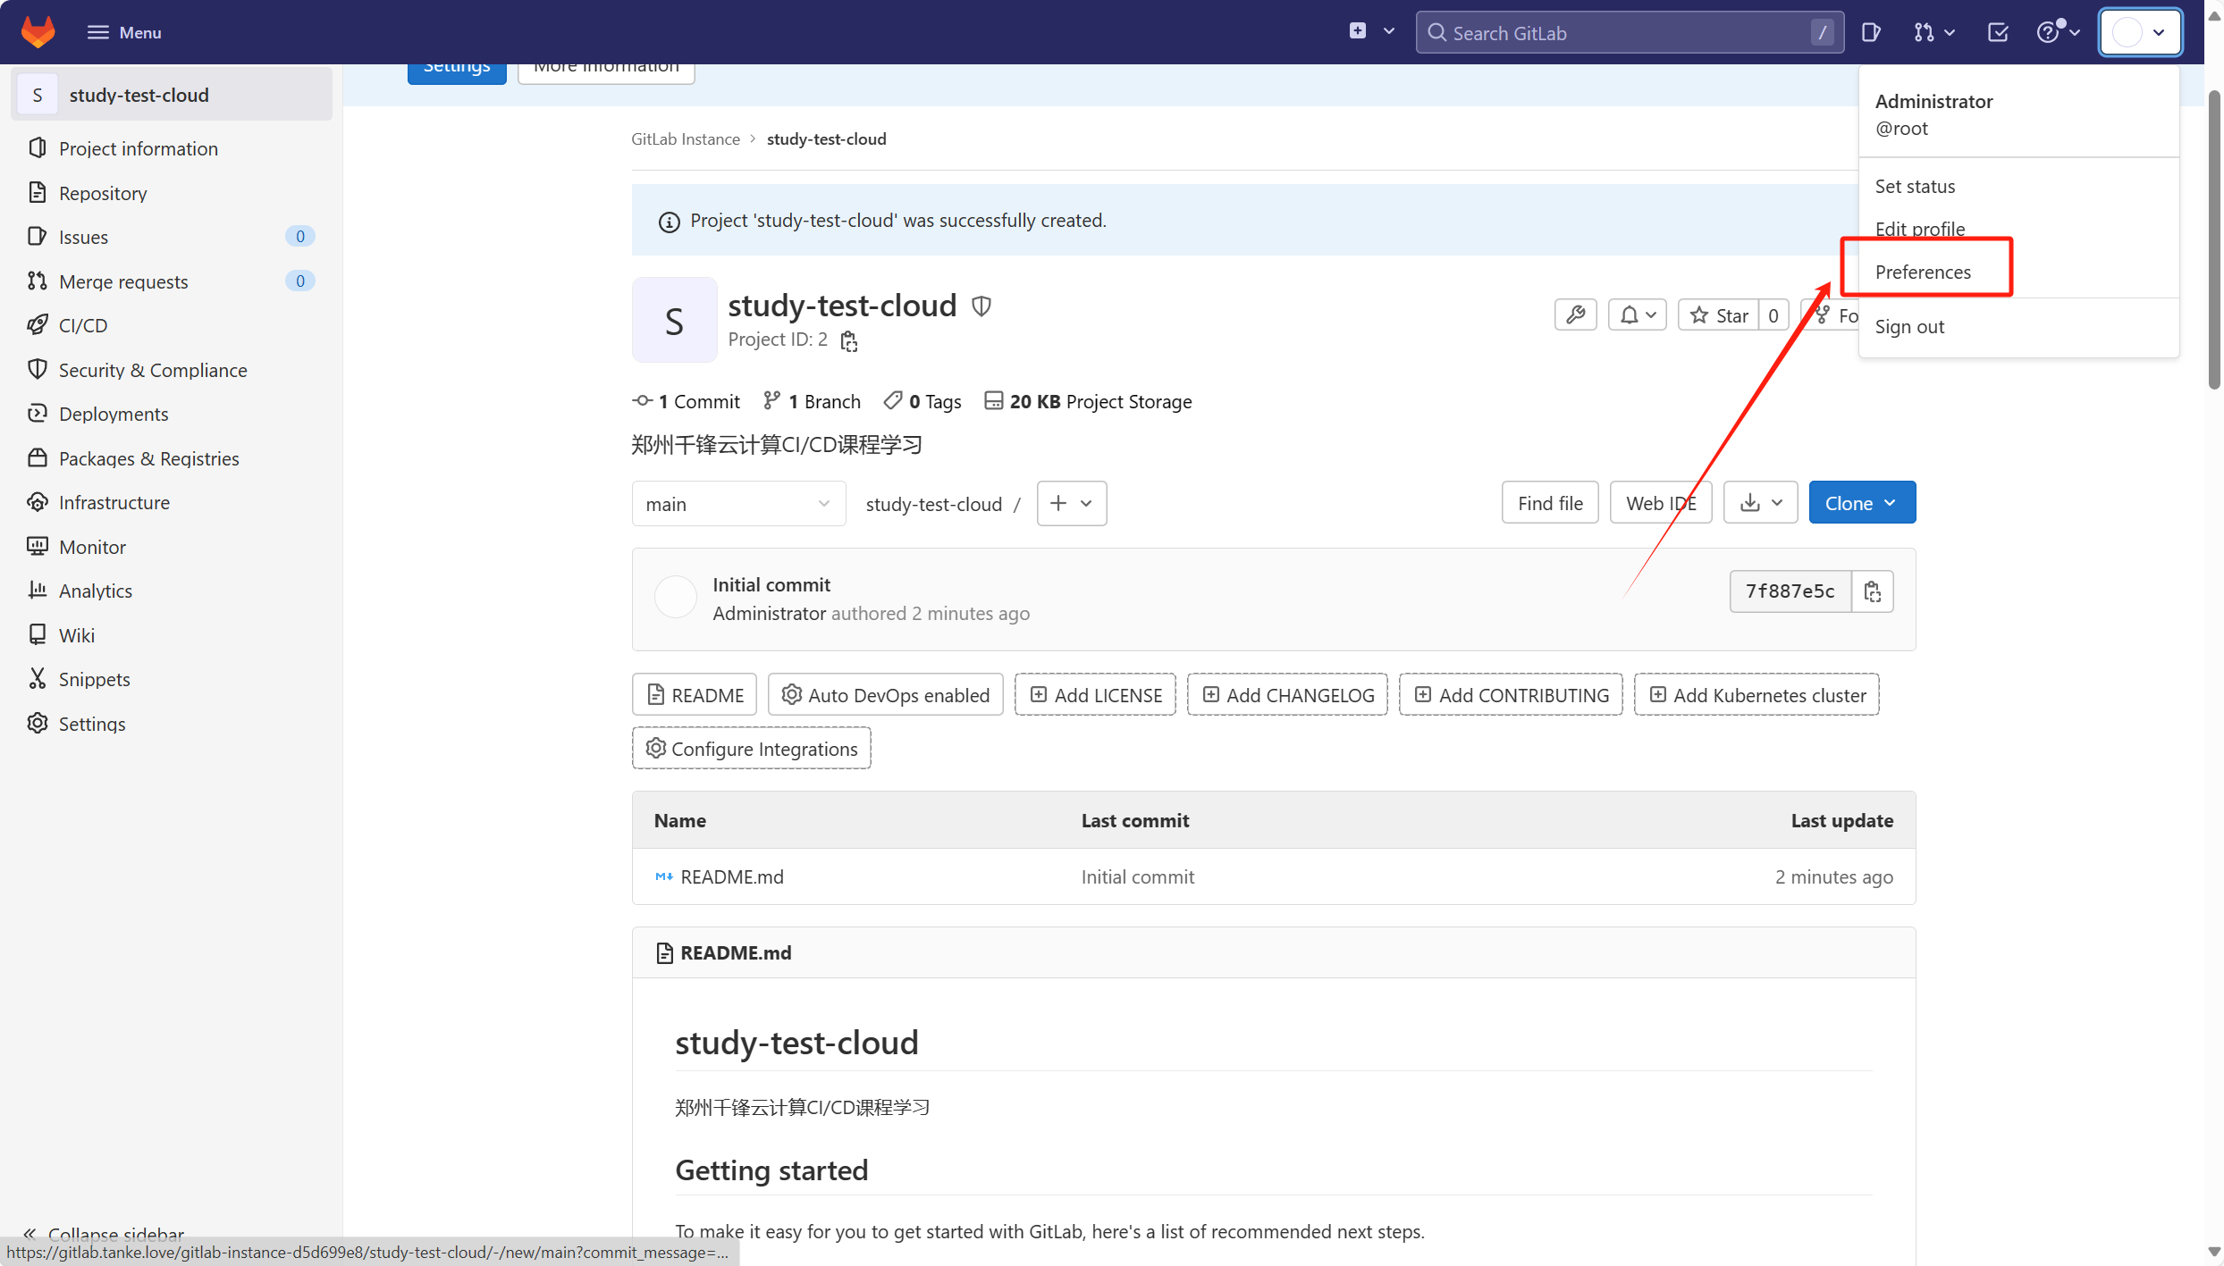Open the To-Do list icon
The width and height of the screenshot is (2224, 1266).
coord(1997,33)
